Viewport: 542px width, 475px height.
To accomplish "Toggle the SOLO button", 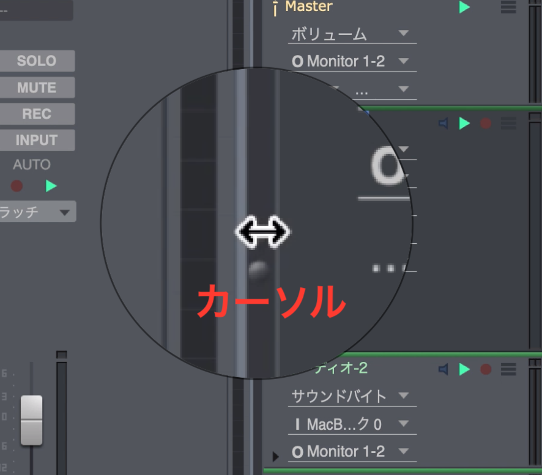I will pyautogui.click(x=37, y=61).
